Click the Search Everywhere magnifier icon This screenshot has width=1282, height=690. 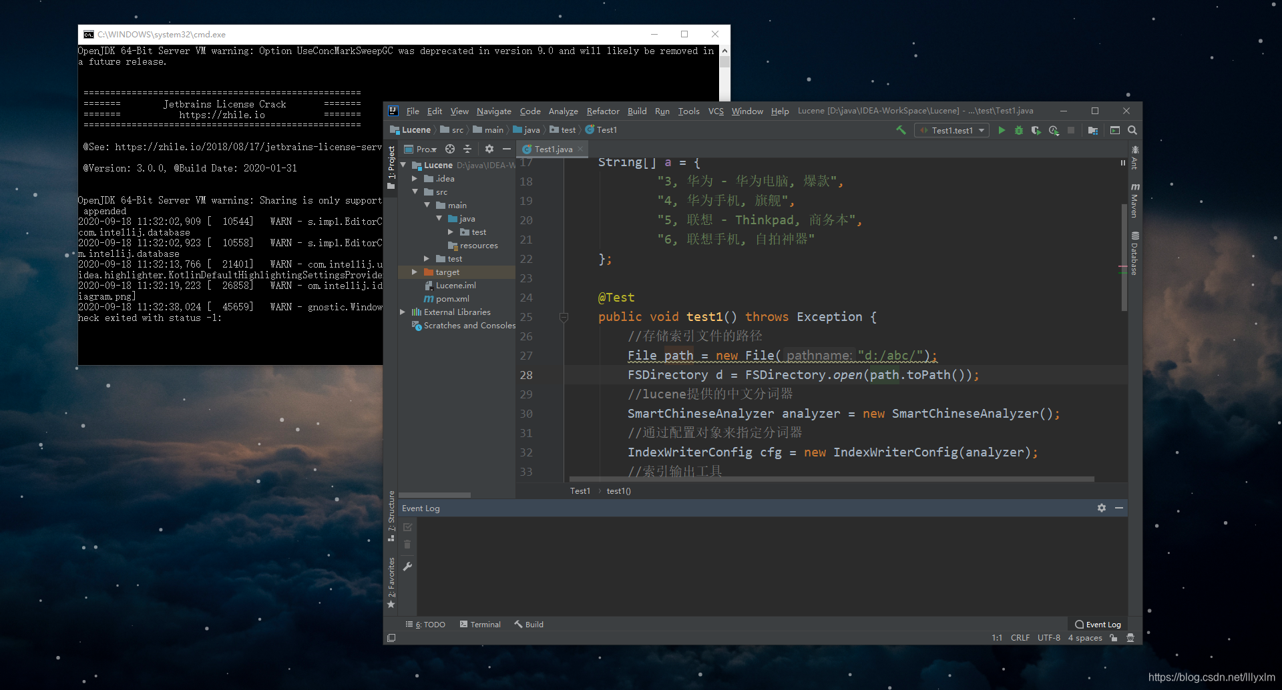pos(1132,130)
